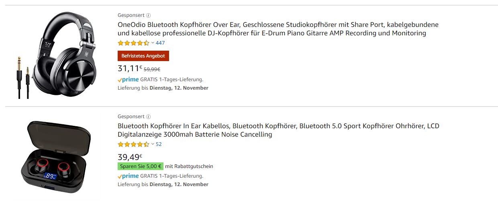Click the 31,11€ price of the OneOdio headphones
Screen dimensions: 498x203
(x=130, y=69)
